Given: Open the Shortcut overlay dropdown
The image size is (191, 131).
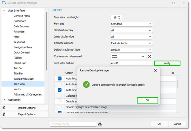Looking at the screenshot, I should click(132, 30).
